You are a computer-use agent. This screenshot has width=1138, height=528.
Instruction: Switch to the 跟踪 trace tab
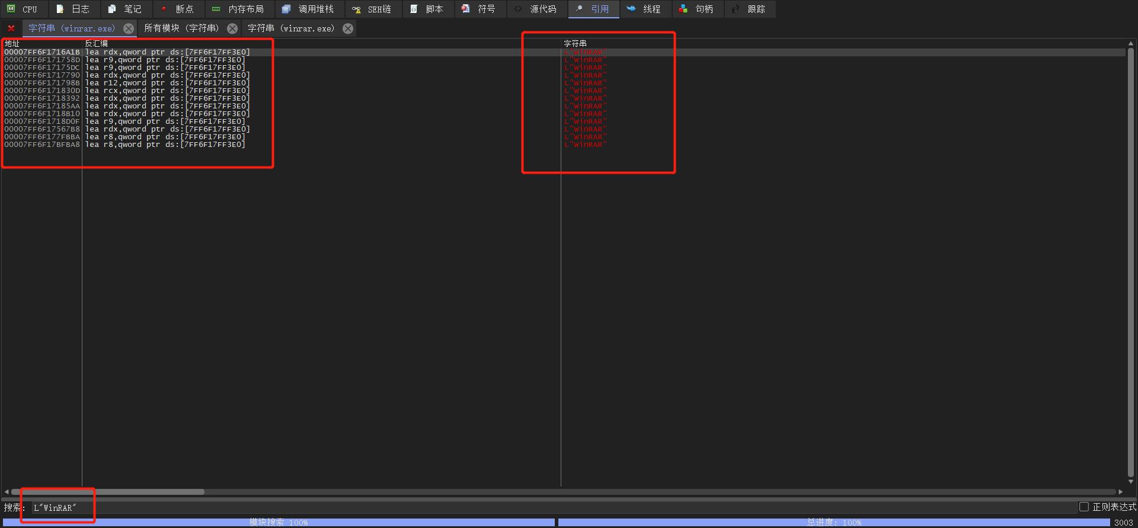(x=750, y=9)
